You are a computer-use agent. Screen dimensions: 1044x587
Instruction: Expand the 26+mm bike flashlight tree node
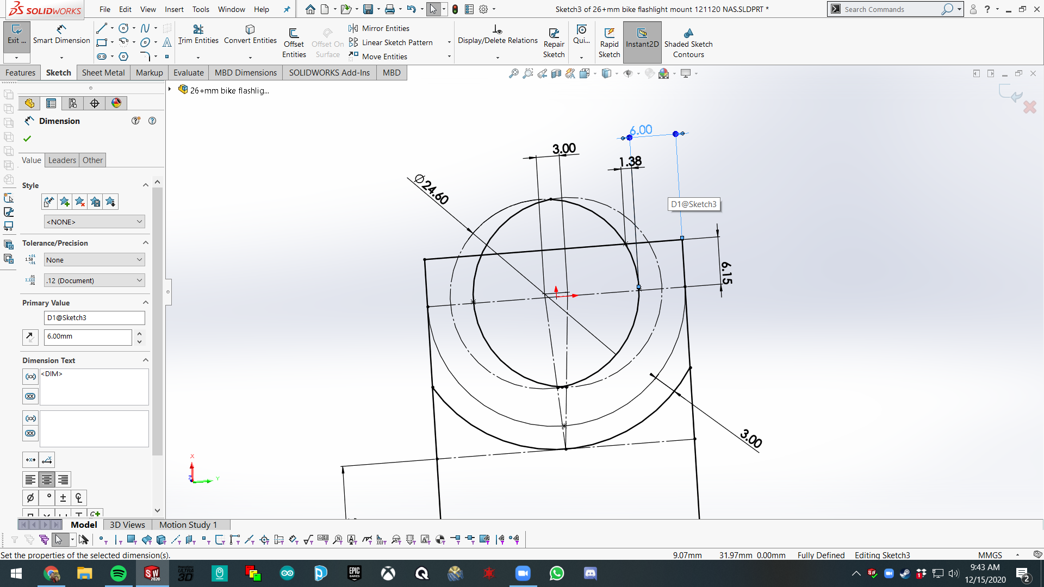tap(170, 90)
